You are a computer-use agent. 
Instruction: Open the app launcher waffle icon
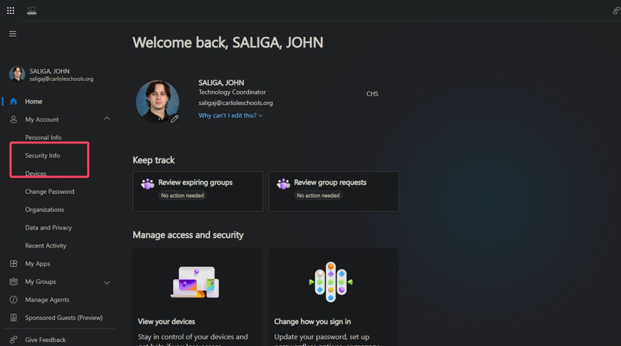coord(10,10)
